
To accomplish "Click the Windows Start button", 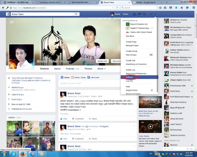I will pos(4,154).
